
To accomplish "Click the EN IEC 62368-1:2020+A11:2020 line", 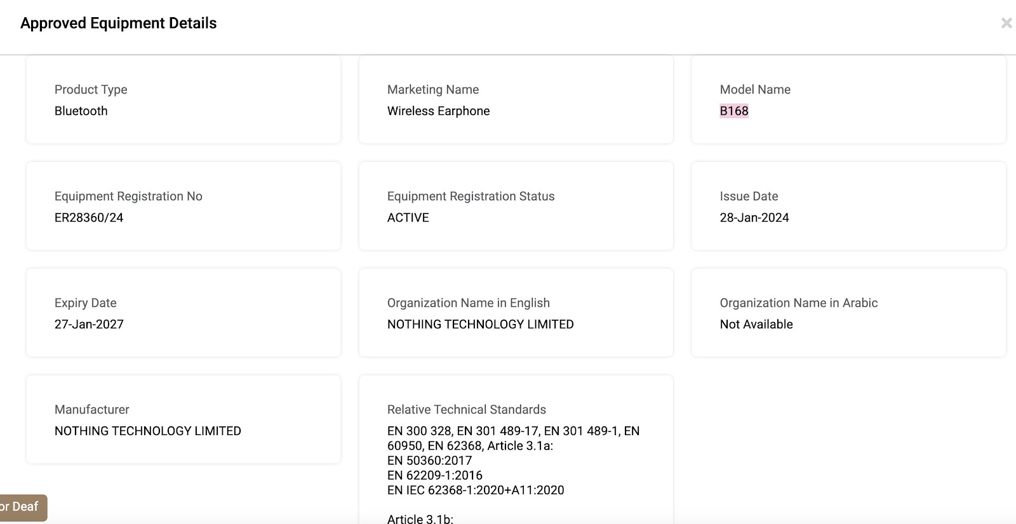I will pos(475,490).
